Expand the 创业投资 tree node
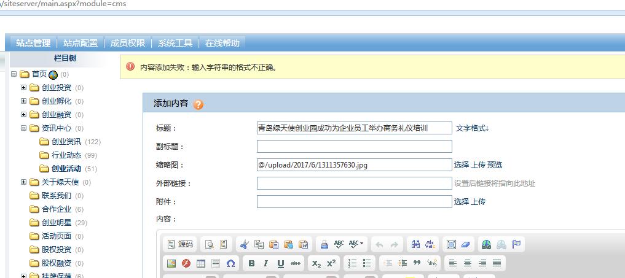The height and width of the screenshot is (278, 625). point(24,88)
